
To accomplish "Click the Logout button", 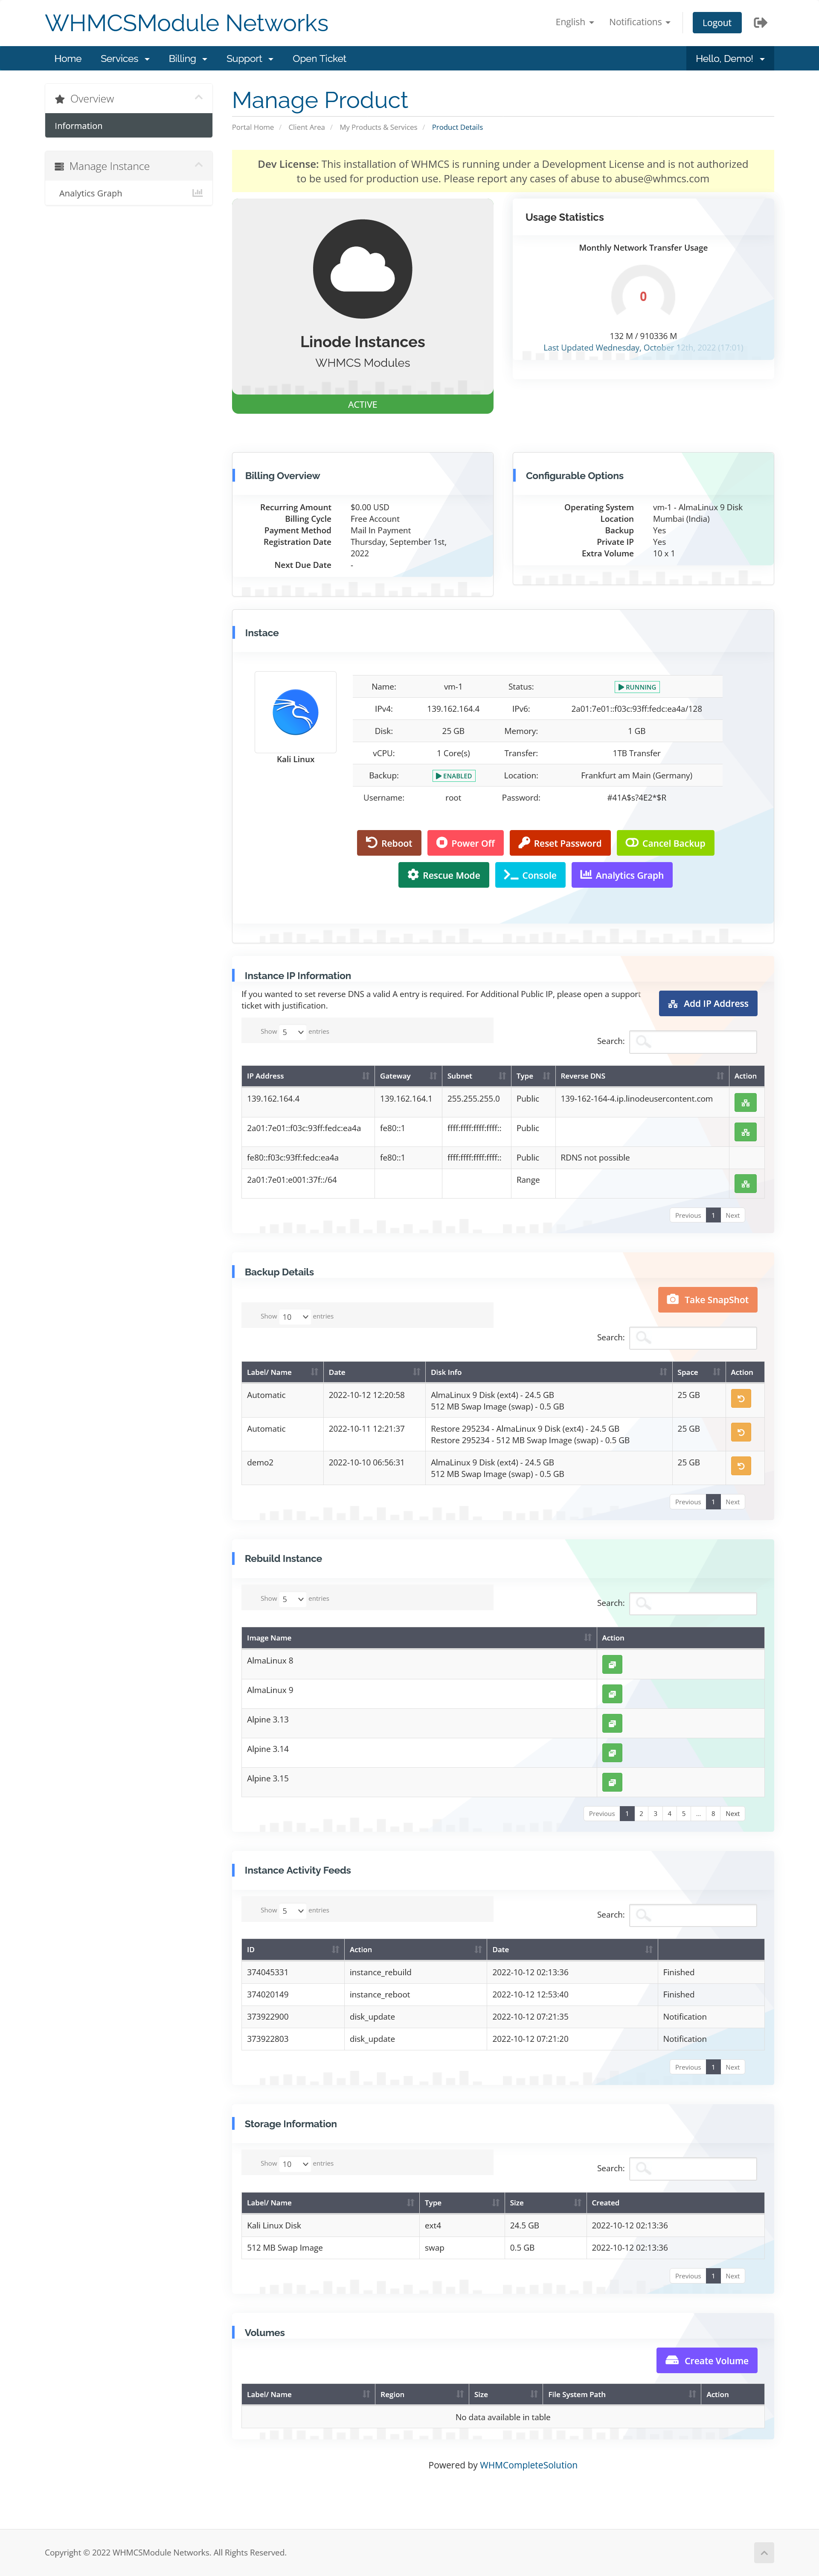I will [x=716, y=22].
